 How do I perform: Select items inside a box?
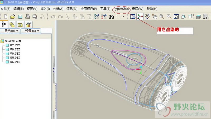click(118, 17)
